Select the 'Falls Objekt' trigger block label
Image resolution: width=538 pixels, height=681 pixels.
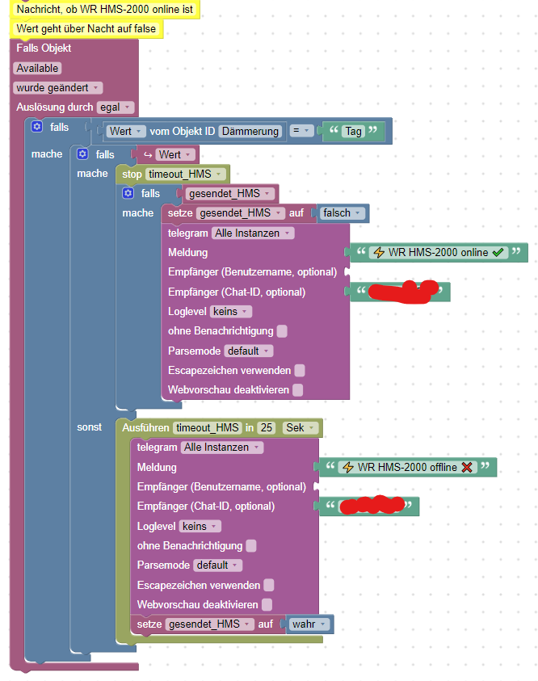click(x=44, y=48)
